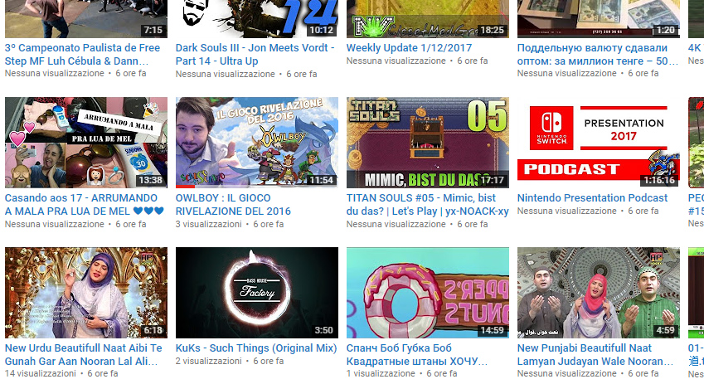Play the currency video thumbnail with 1:20 duration
This screenshot has width=704, height=384.
(x=599, y=19)
